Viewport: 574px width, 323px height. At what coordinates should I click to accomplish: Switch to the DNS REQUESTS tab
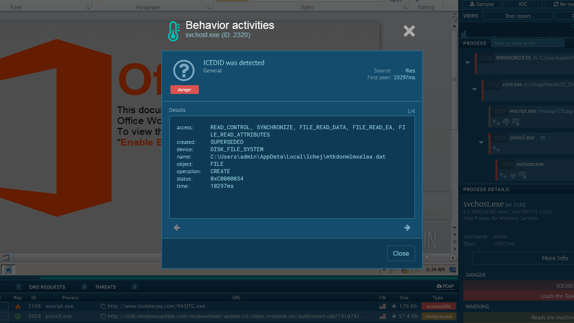click(x=47, y=287)
